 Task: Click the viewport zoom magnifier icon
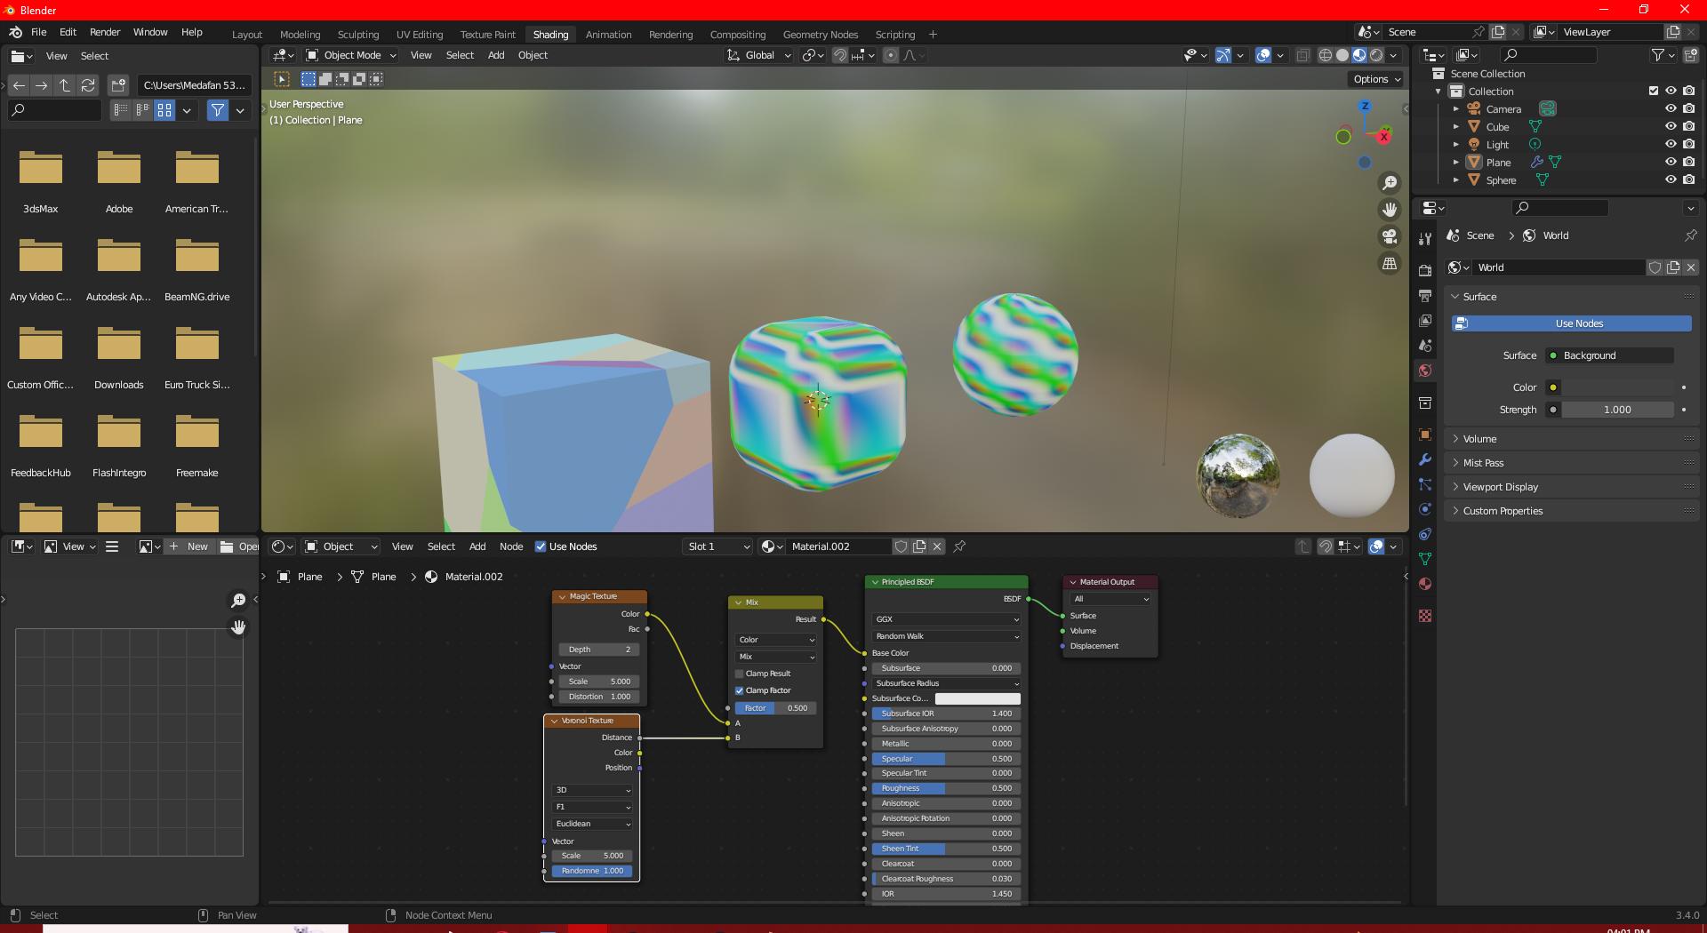[x=1389, y=183]
